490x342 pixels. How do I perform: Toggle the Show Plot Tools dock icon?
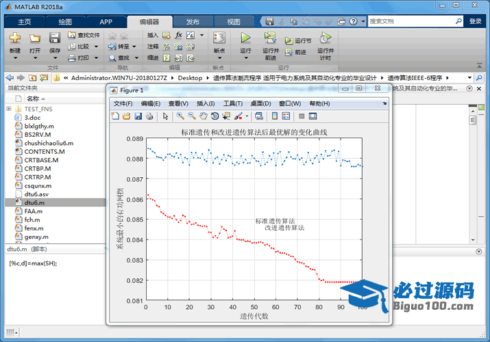tap(313, 116)
